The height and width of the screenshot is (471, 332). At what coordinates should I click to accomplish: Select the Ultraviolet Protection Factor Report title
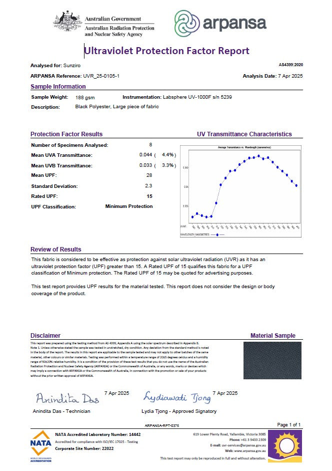click(166, 51)
